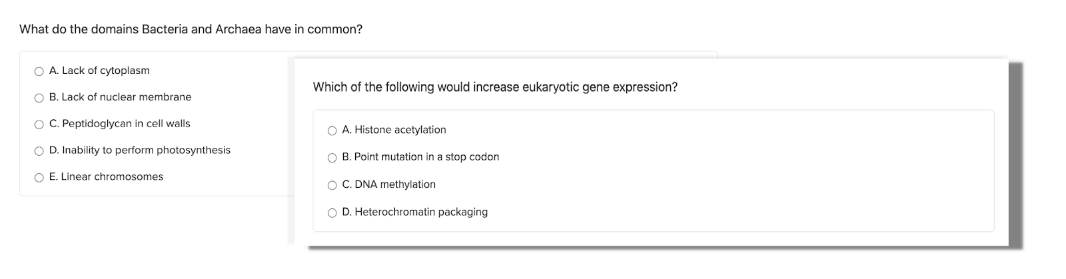
Task: Click the eukaryotic gene expression question heading
Action: 495,87
